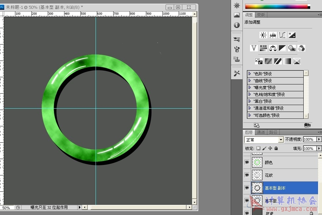This screenshot has width=322, height=215.
Task: Add an Exposure adjustment
Action: (292, 35)
